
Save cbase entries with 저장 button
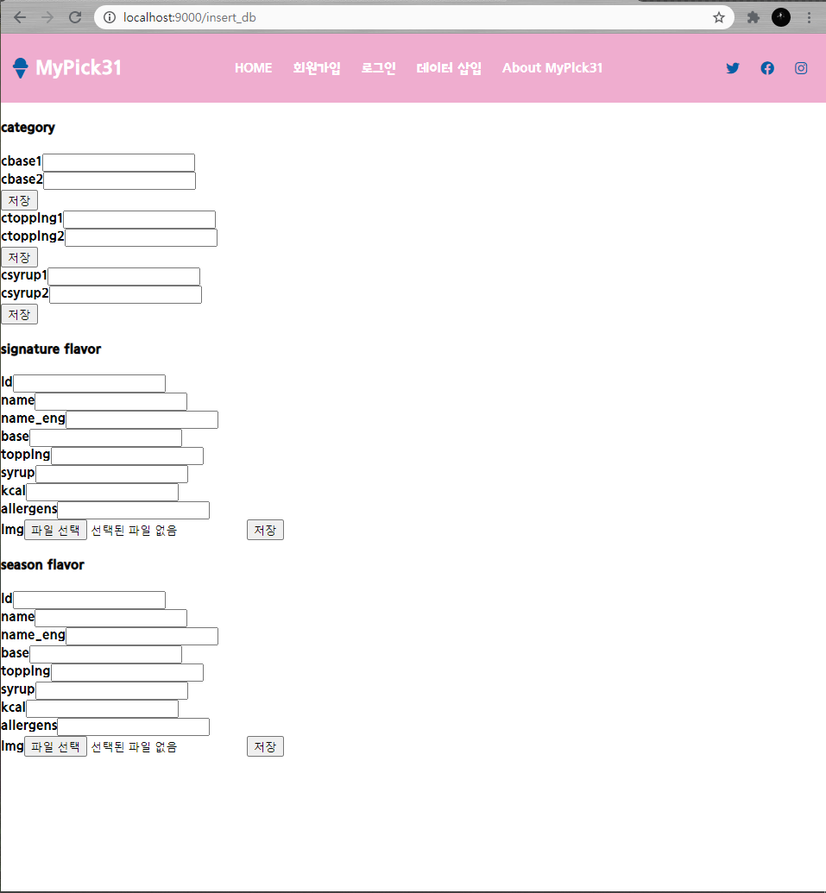tap(19, 200)
